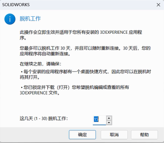Click the text 在继续之前，请确保:
Screen dimensions: 164x143
coord(41,64)
